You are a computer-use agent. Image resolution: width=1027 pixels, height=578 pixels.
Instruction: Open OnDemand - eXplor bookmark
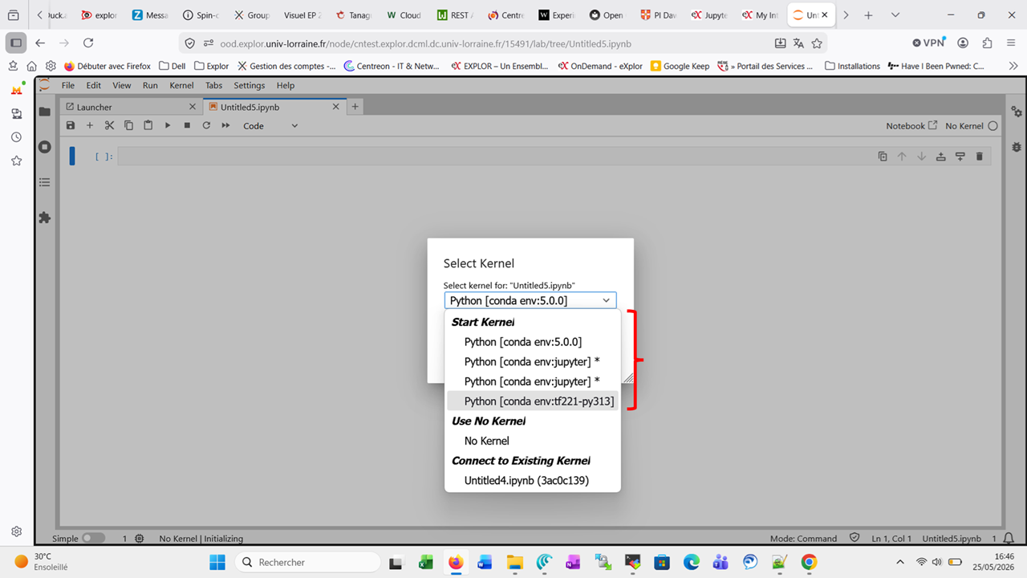coord(600,66)
